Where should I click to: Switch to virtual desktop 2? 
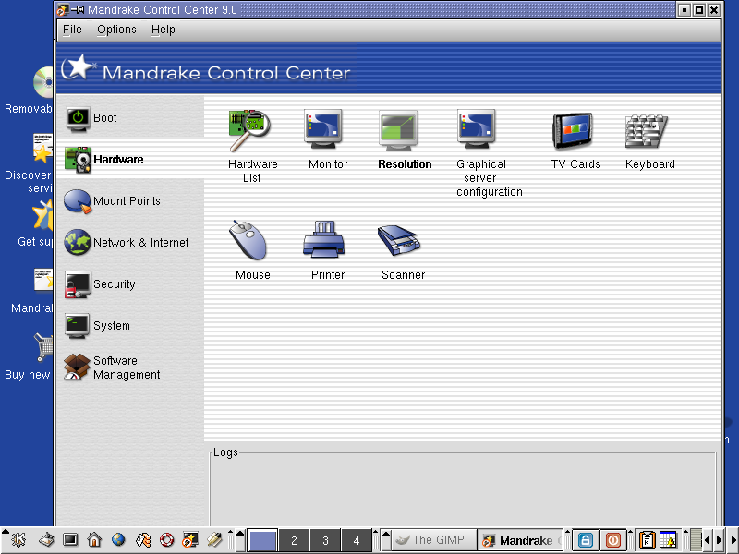tap(294, 540)
